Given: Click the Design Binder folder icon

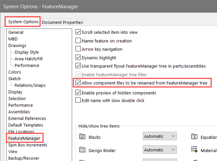Looking at the screenshot, I should [82, 150].
